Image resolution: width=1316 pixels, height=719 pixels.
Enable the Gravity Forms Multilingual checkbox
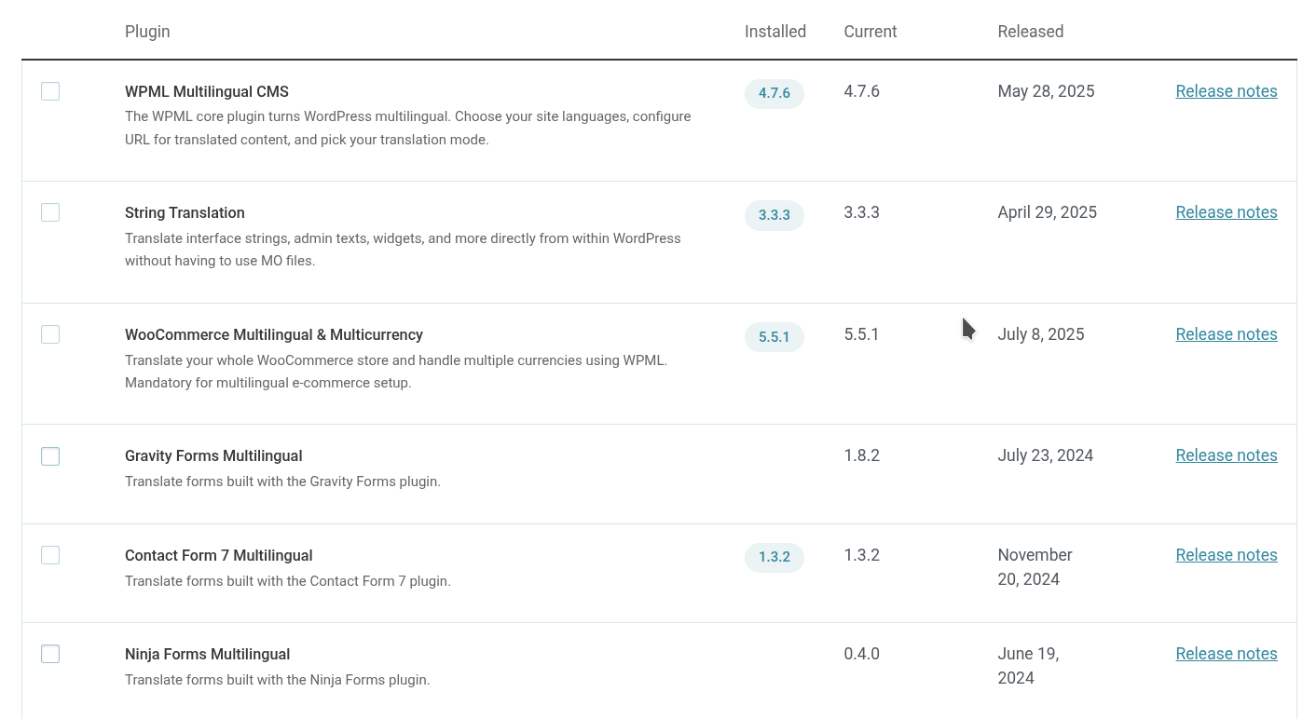50,456
